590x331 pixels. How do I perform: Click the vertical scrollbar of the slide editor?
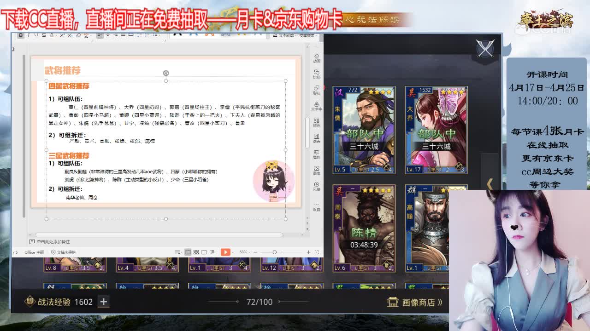tap(307, 132)
